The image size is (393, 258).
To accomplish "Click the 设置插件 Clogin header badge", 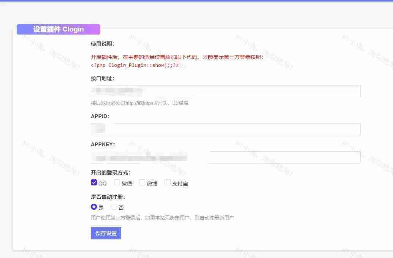I will [59, 30].
